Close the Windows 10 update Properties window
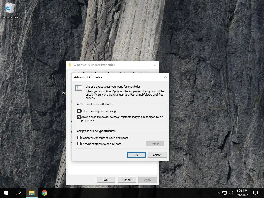Viewport: 264px width, 198px height. click(x=155, y=65)
